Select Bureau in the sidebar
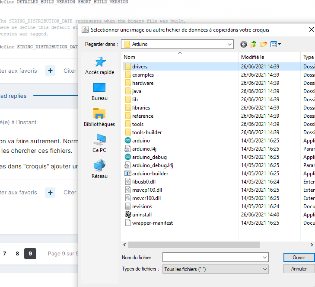 pos(100,92)
